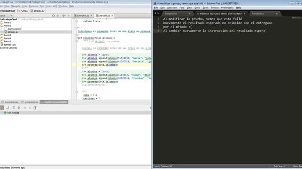
Task: Open Sublime Text File menu
Action: (156, 8)
